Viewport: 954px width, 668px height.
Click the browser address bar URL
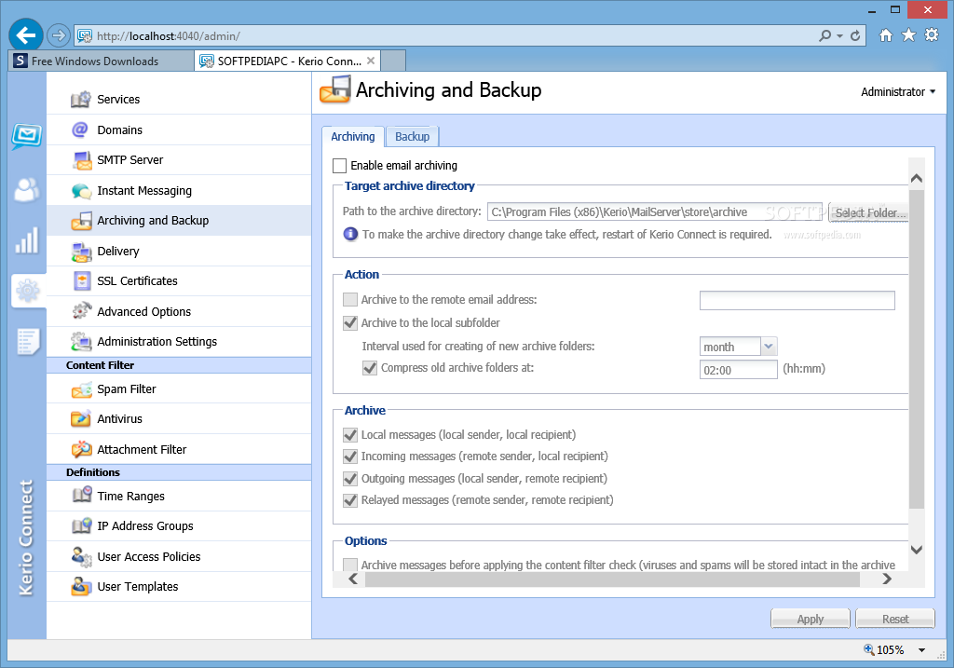[x=170, y=36]
